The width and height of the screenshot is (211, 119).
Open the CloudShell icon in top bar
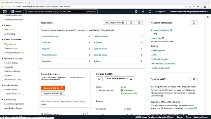(136, 12)
